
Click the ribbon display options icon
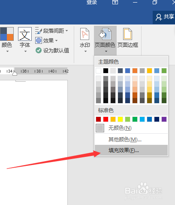point(115,2)
